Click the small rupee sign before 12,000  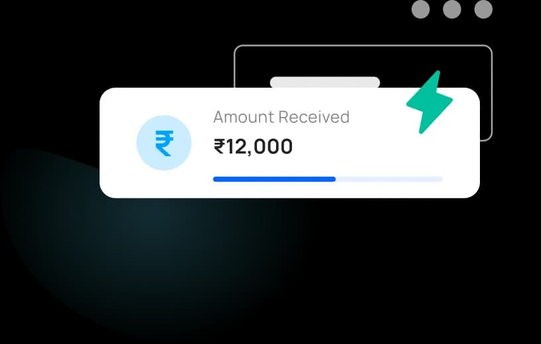(x=220, y=146)
